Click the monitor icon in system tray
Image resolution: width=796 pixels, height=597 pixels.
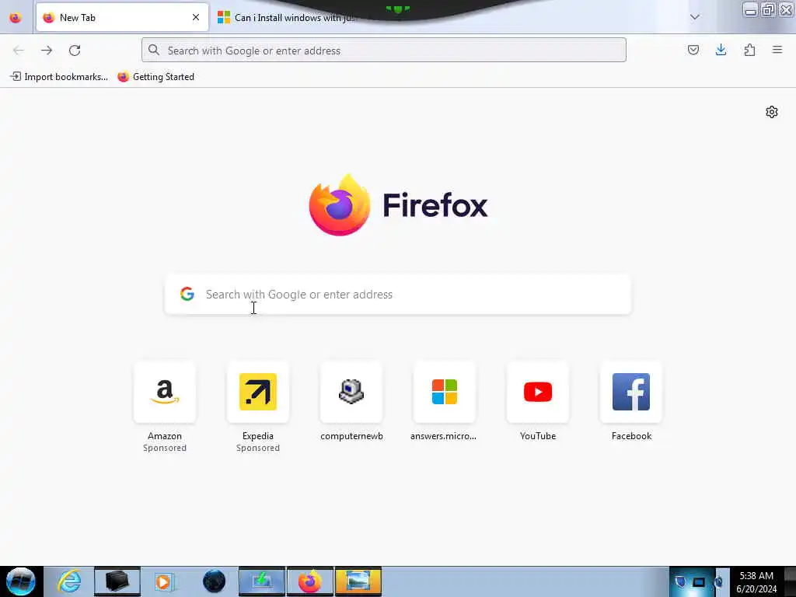pos(699,581)
